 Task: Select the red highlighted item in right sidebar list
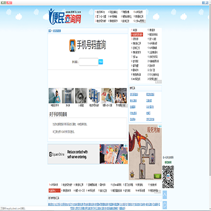137,35
